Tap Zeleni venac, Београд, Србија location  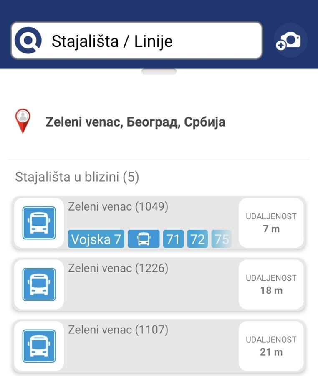point(135,122)
